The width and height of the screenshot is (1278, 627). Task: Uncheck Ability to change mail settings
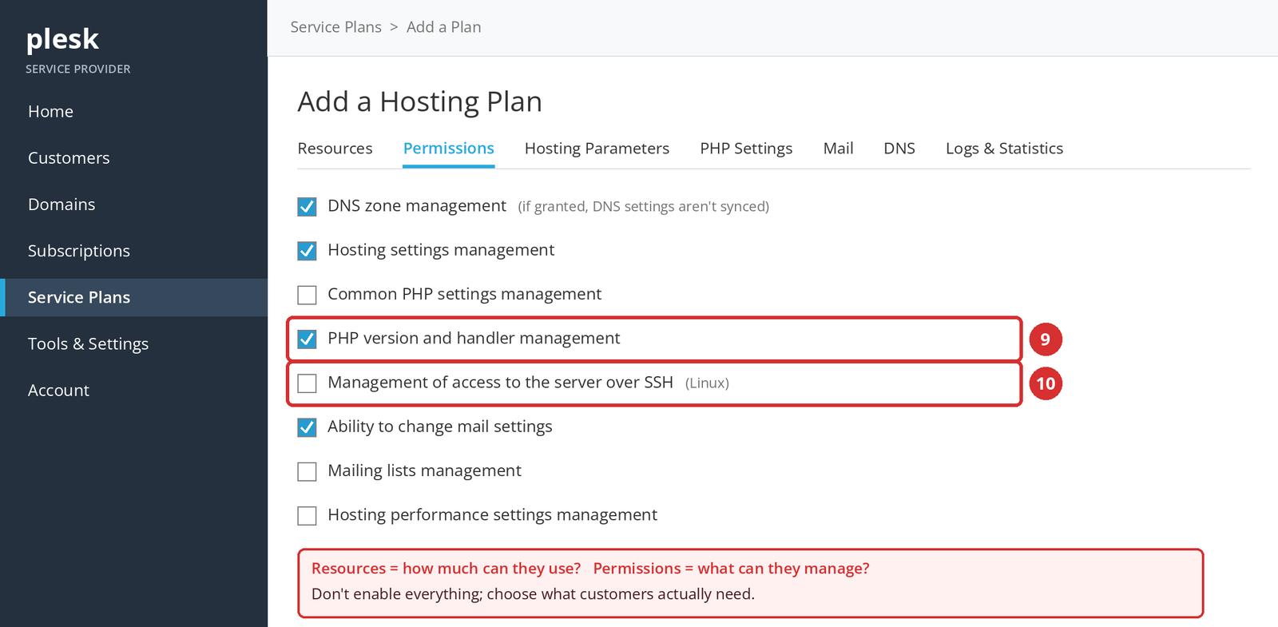tap(307, 427)
